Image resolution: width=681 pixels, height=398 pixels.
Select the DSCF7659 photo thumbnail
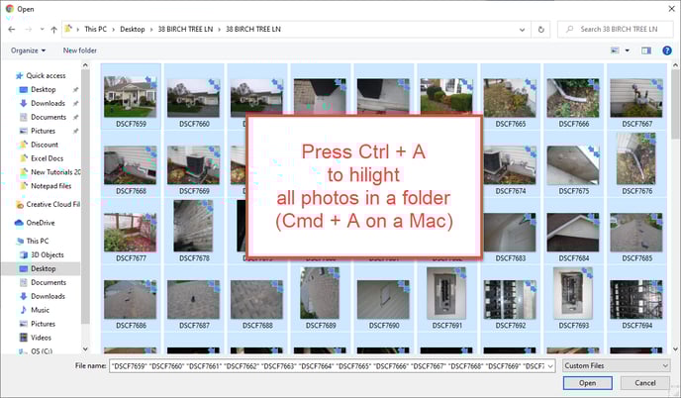click(x=131, y=97)
